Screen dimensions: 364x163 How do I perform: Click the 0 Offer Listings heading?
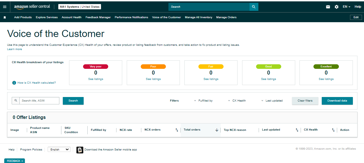29,117
